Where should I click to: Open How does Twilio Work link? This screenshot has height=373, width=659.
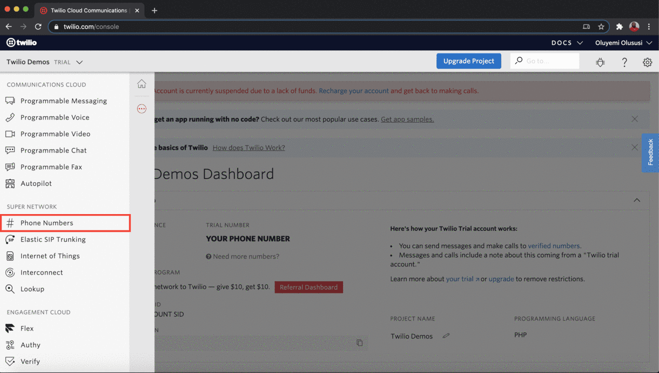(248, 148)
